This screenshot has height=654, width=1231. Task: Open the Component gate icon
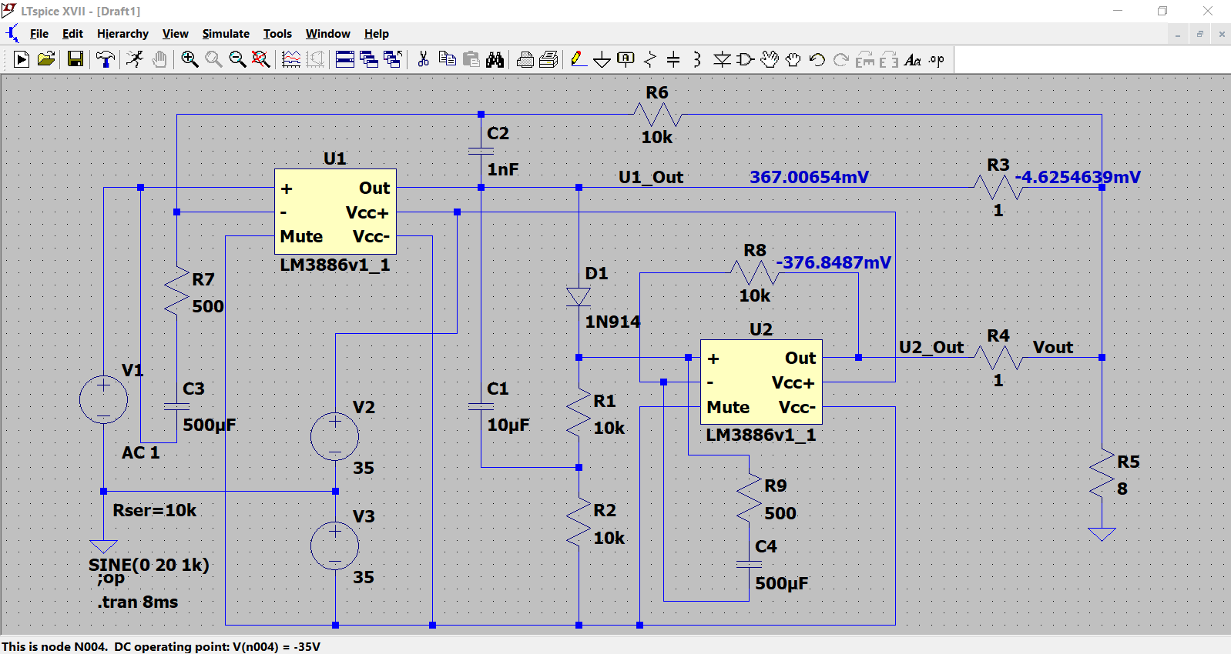coord(746,59)
